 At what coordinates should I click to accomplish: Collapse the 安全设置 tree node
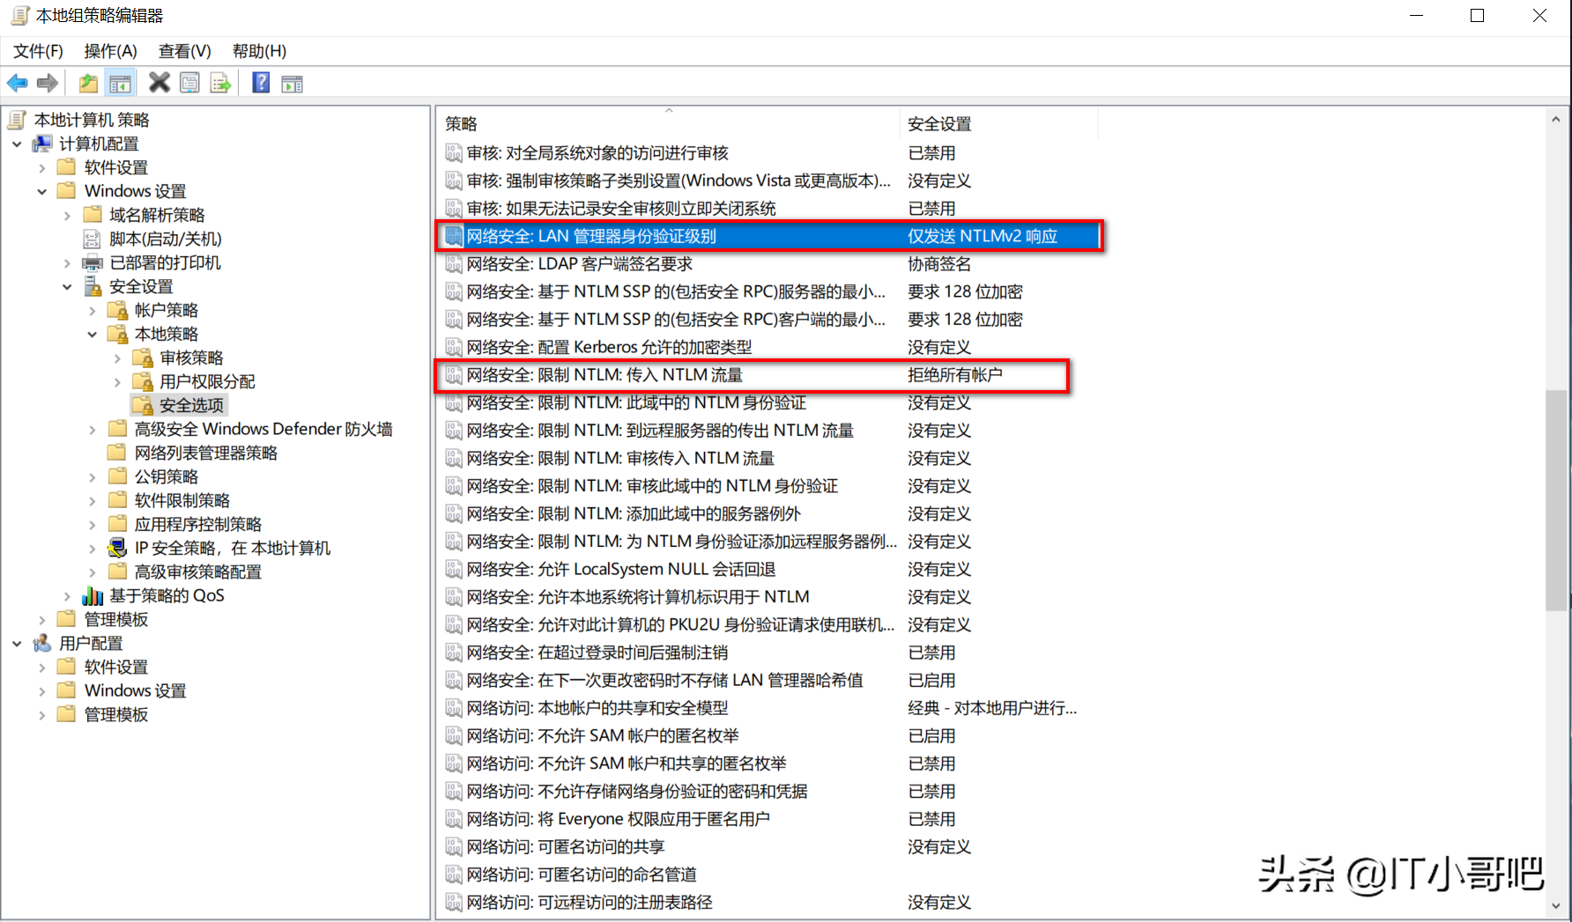coord(67,286)
